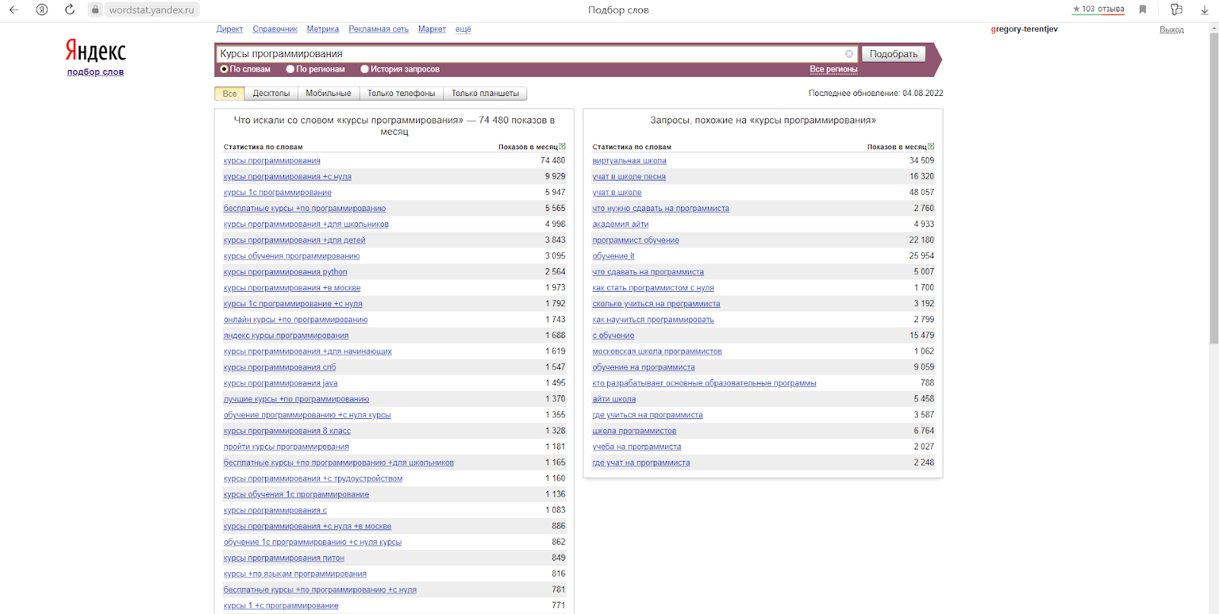This screenshot has width=1219, height=614.
Task: Open the 103 отзыва reviews badge
Action: click(1098, 9)
